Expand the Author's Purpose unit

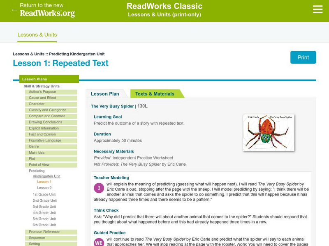pos(51,92)
